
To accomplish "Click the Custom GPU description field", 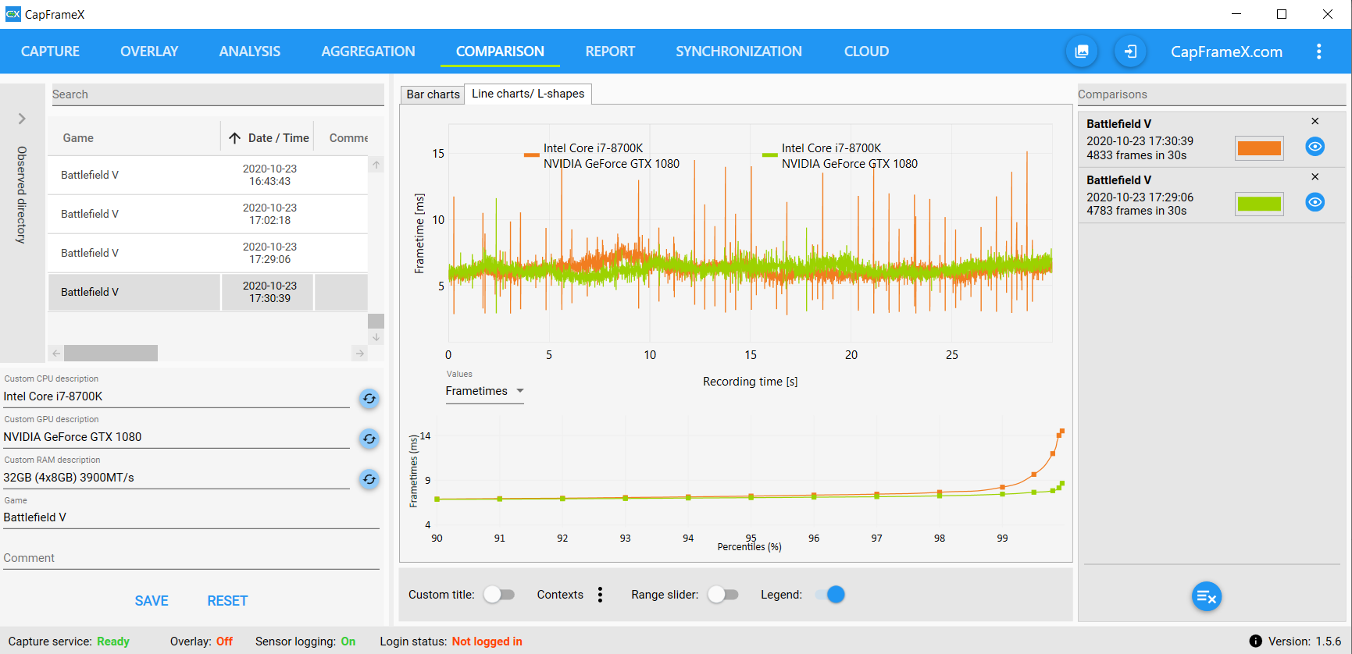I will click(177, 437).
